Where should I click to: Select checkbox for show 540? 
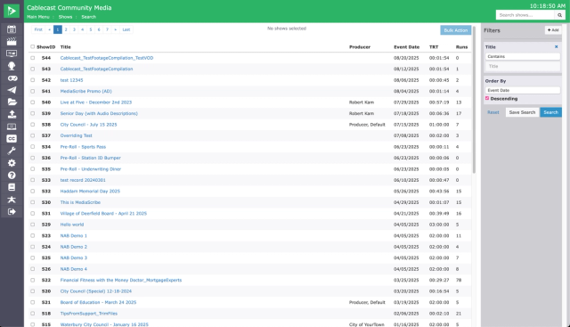click(33, 102)
